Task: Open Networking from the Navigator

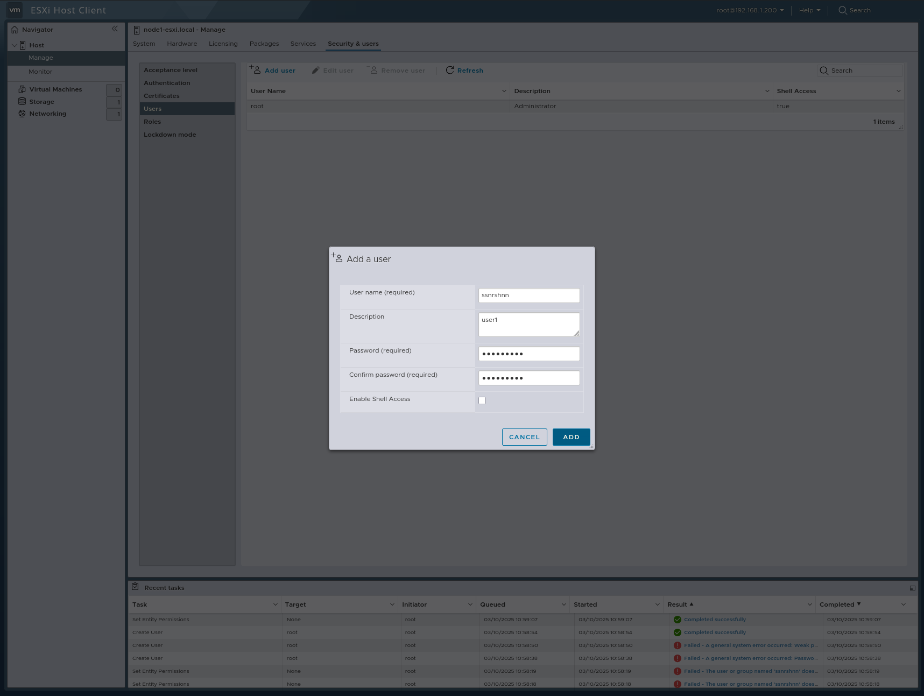Action: pos(47,114)
